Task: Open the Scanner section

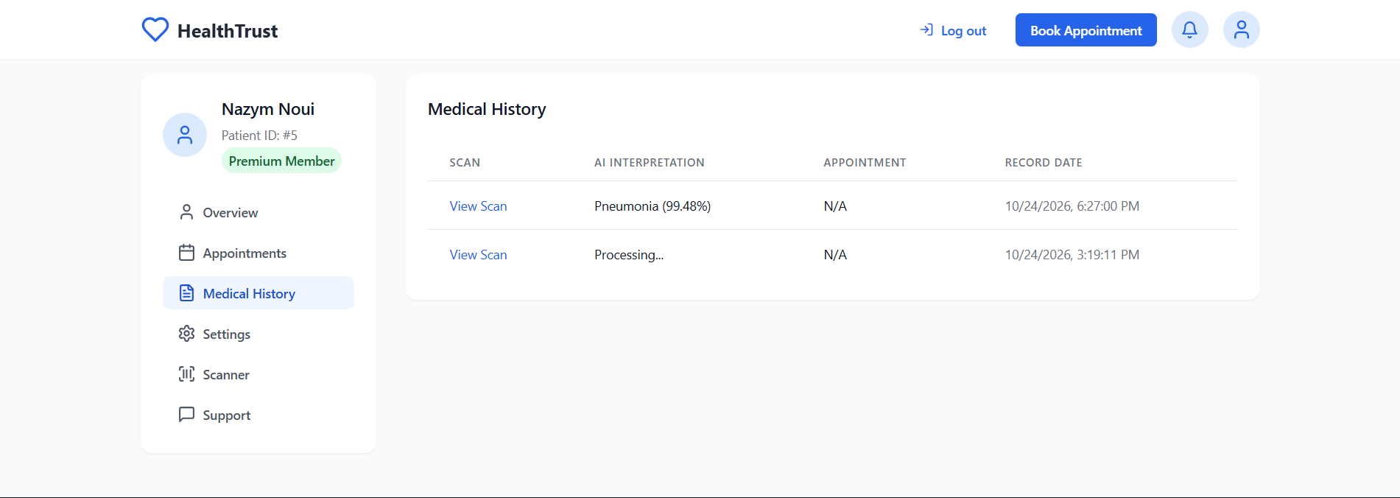Action: pyautogui.click(x=258, y=374)
